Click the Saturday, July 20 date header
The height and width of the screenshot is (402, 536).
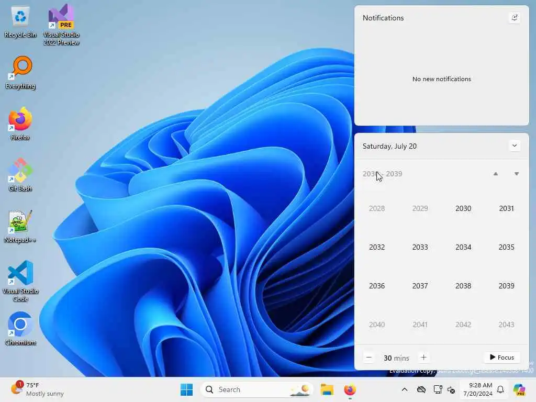(x=389, y=146)
